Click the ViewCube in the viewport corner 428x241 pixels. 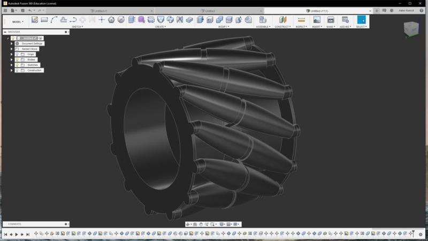click(411, 28)
